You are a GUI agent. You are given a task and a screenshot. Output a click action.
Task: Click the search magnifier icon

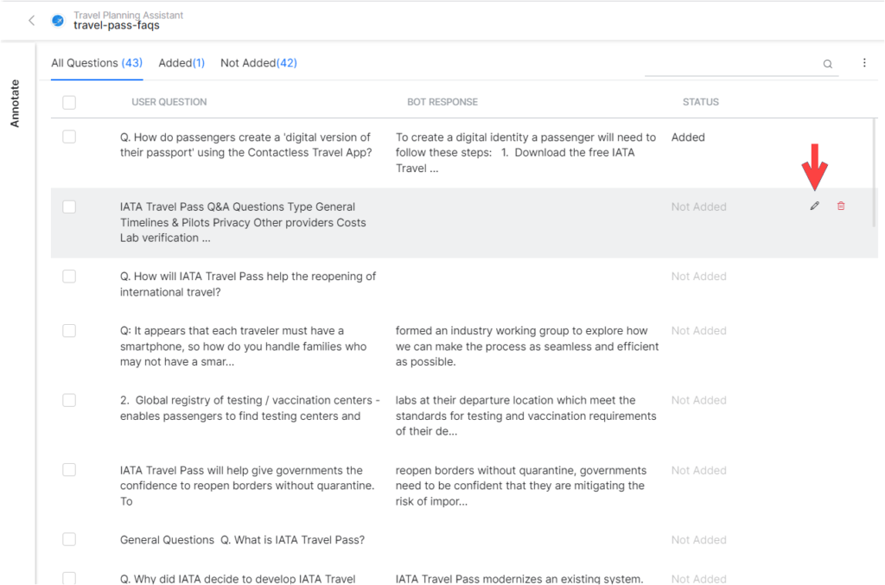[x=827, y=64]
